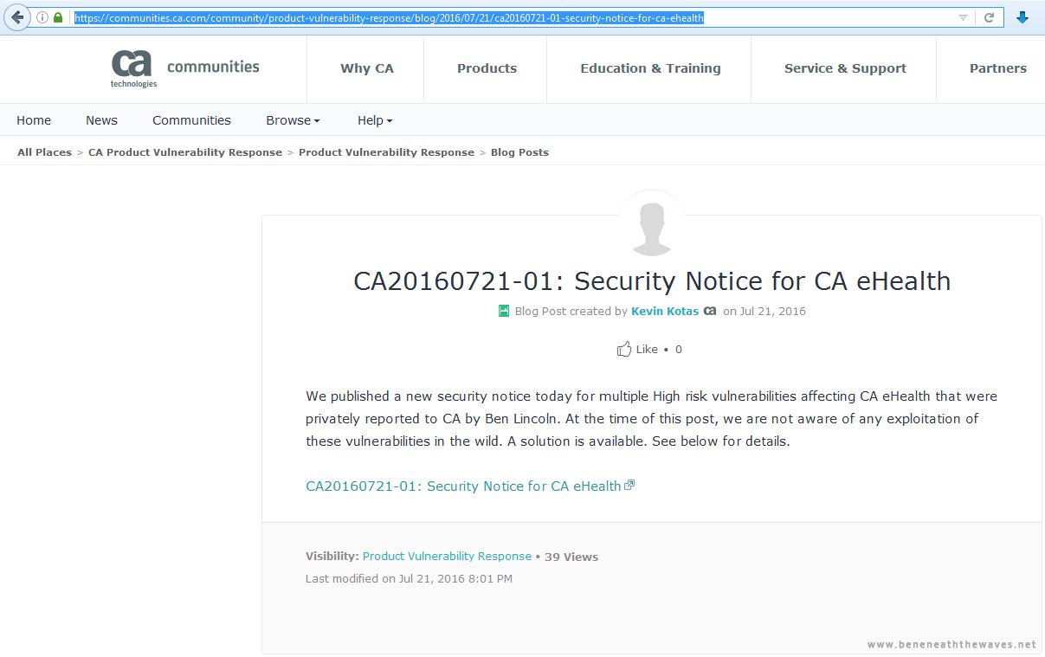The height and width of the screenshot is (657, 1045).
Task: Click the All Places breadcrumb link
Action: click(x=44, y=152)
